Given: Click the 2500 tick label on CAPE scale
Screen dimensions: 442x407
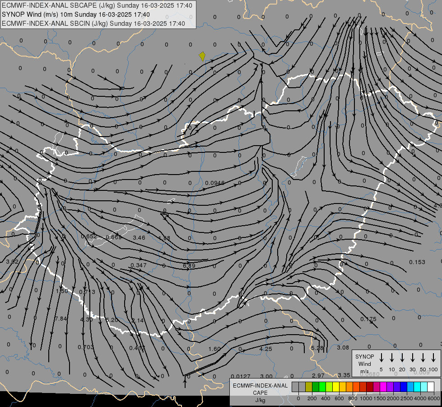Looking at the screenshot, I should [407, 398].
